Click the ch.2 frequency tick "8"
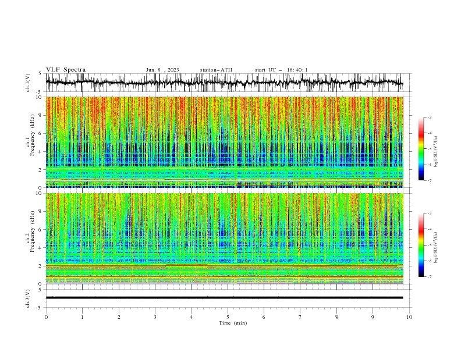The image size is (461, 356). coord(41,212)
